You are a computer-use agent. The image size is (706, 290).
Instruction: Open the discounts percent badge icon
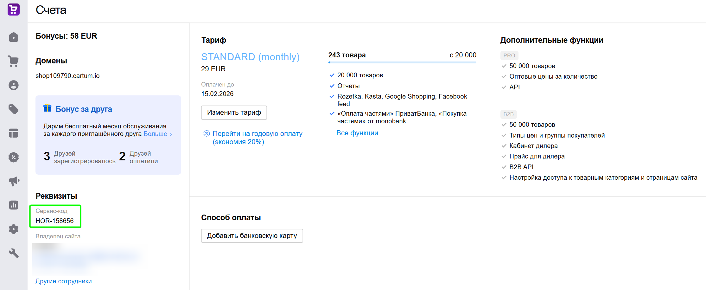pos(14,157)
